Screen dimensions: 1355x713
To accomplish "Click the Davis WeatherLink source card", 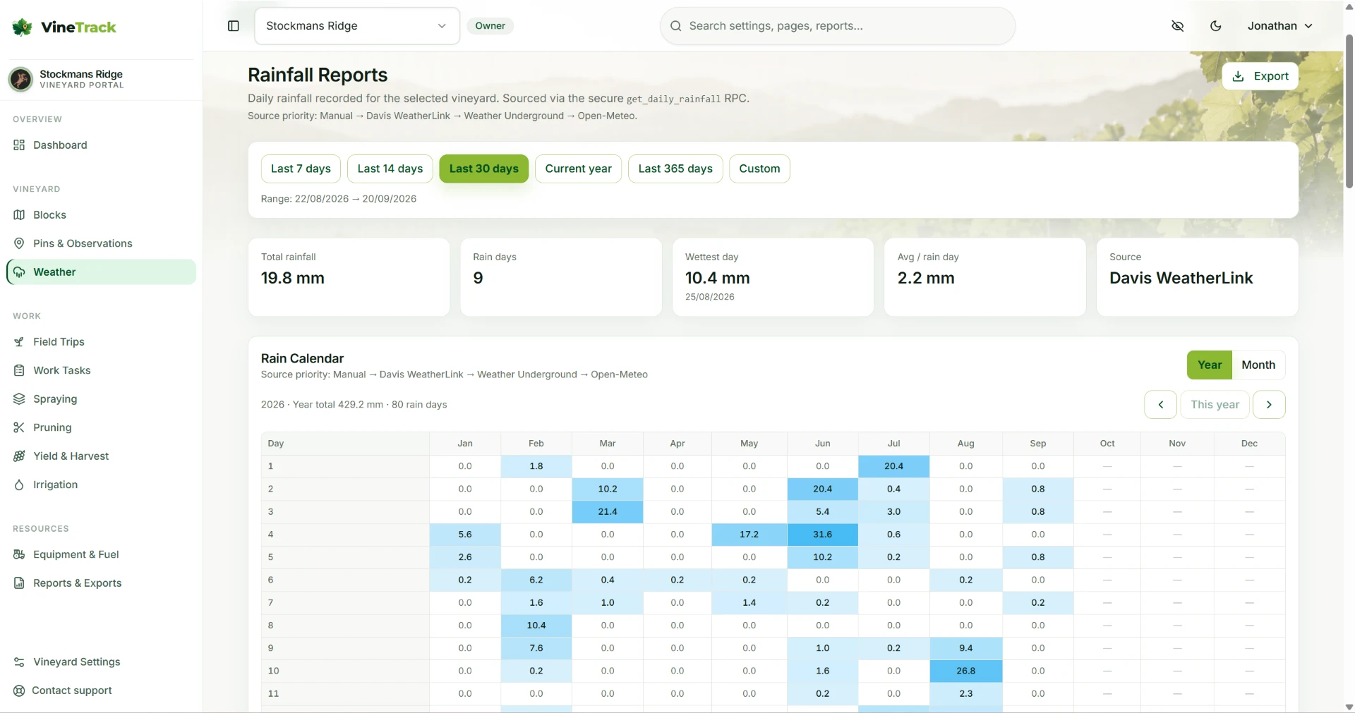I will [x=1197, y=277].
